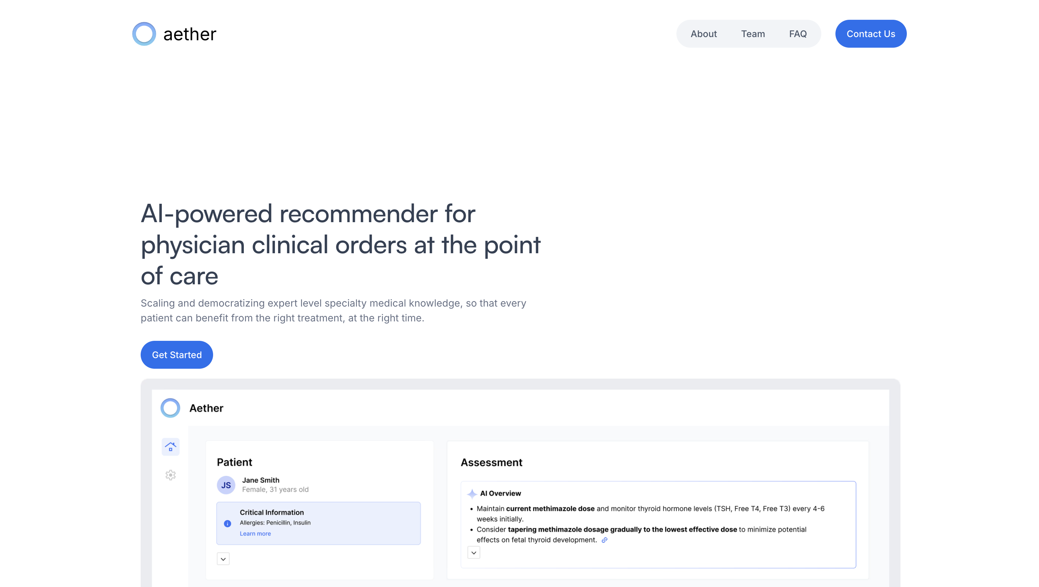Image resolution: width=1039 pixels, height=587 pixels.
Task: Open Learn more about allergies
Action: pos(255,533)
